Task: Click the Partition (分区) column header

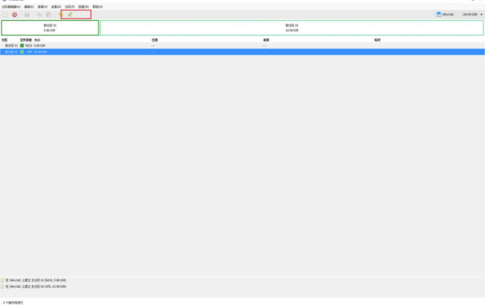Action: 5,40
